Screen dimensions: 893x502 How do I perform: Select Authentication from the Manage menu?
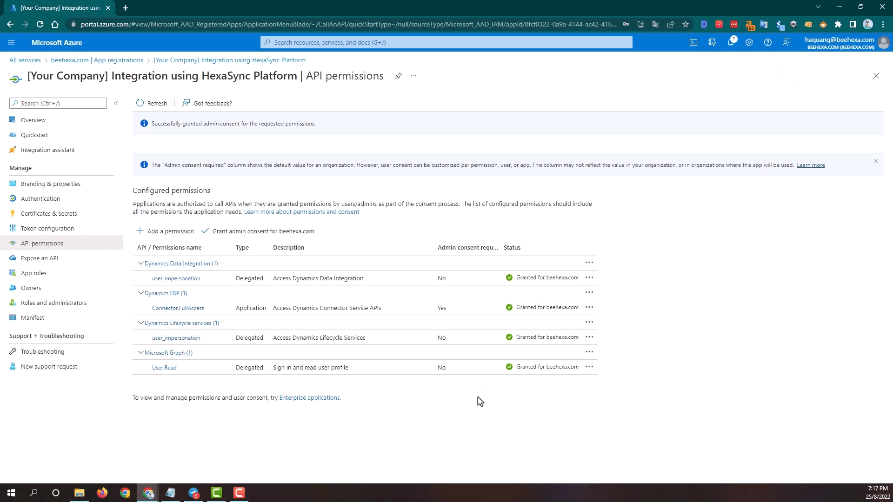40,198
